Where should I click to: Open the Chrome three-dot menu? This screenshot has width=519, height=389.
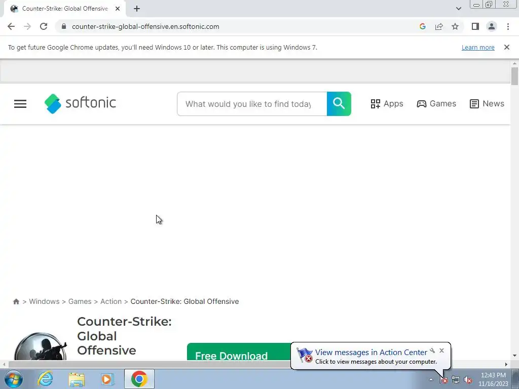(x=508, y=26)
